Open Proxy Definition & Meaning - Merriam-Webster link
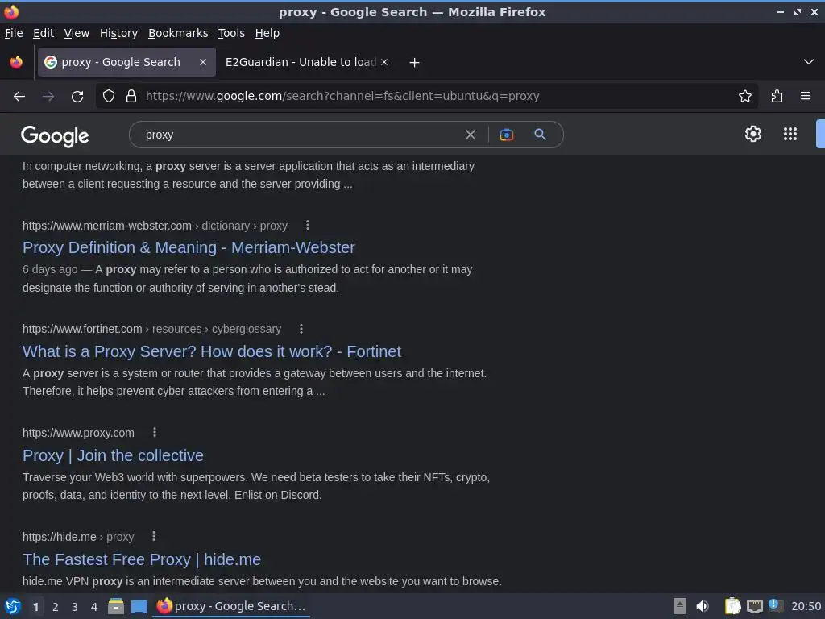 pyautogui.click(x=189, y=247)
